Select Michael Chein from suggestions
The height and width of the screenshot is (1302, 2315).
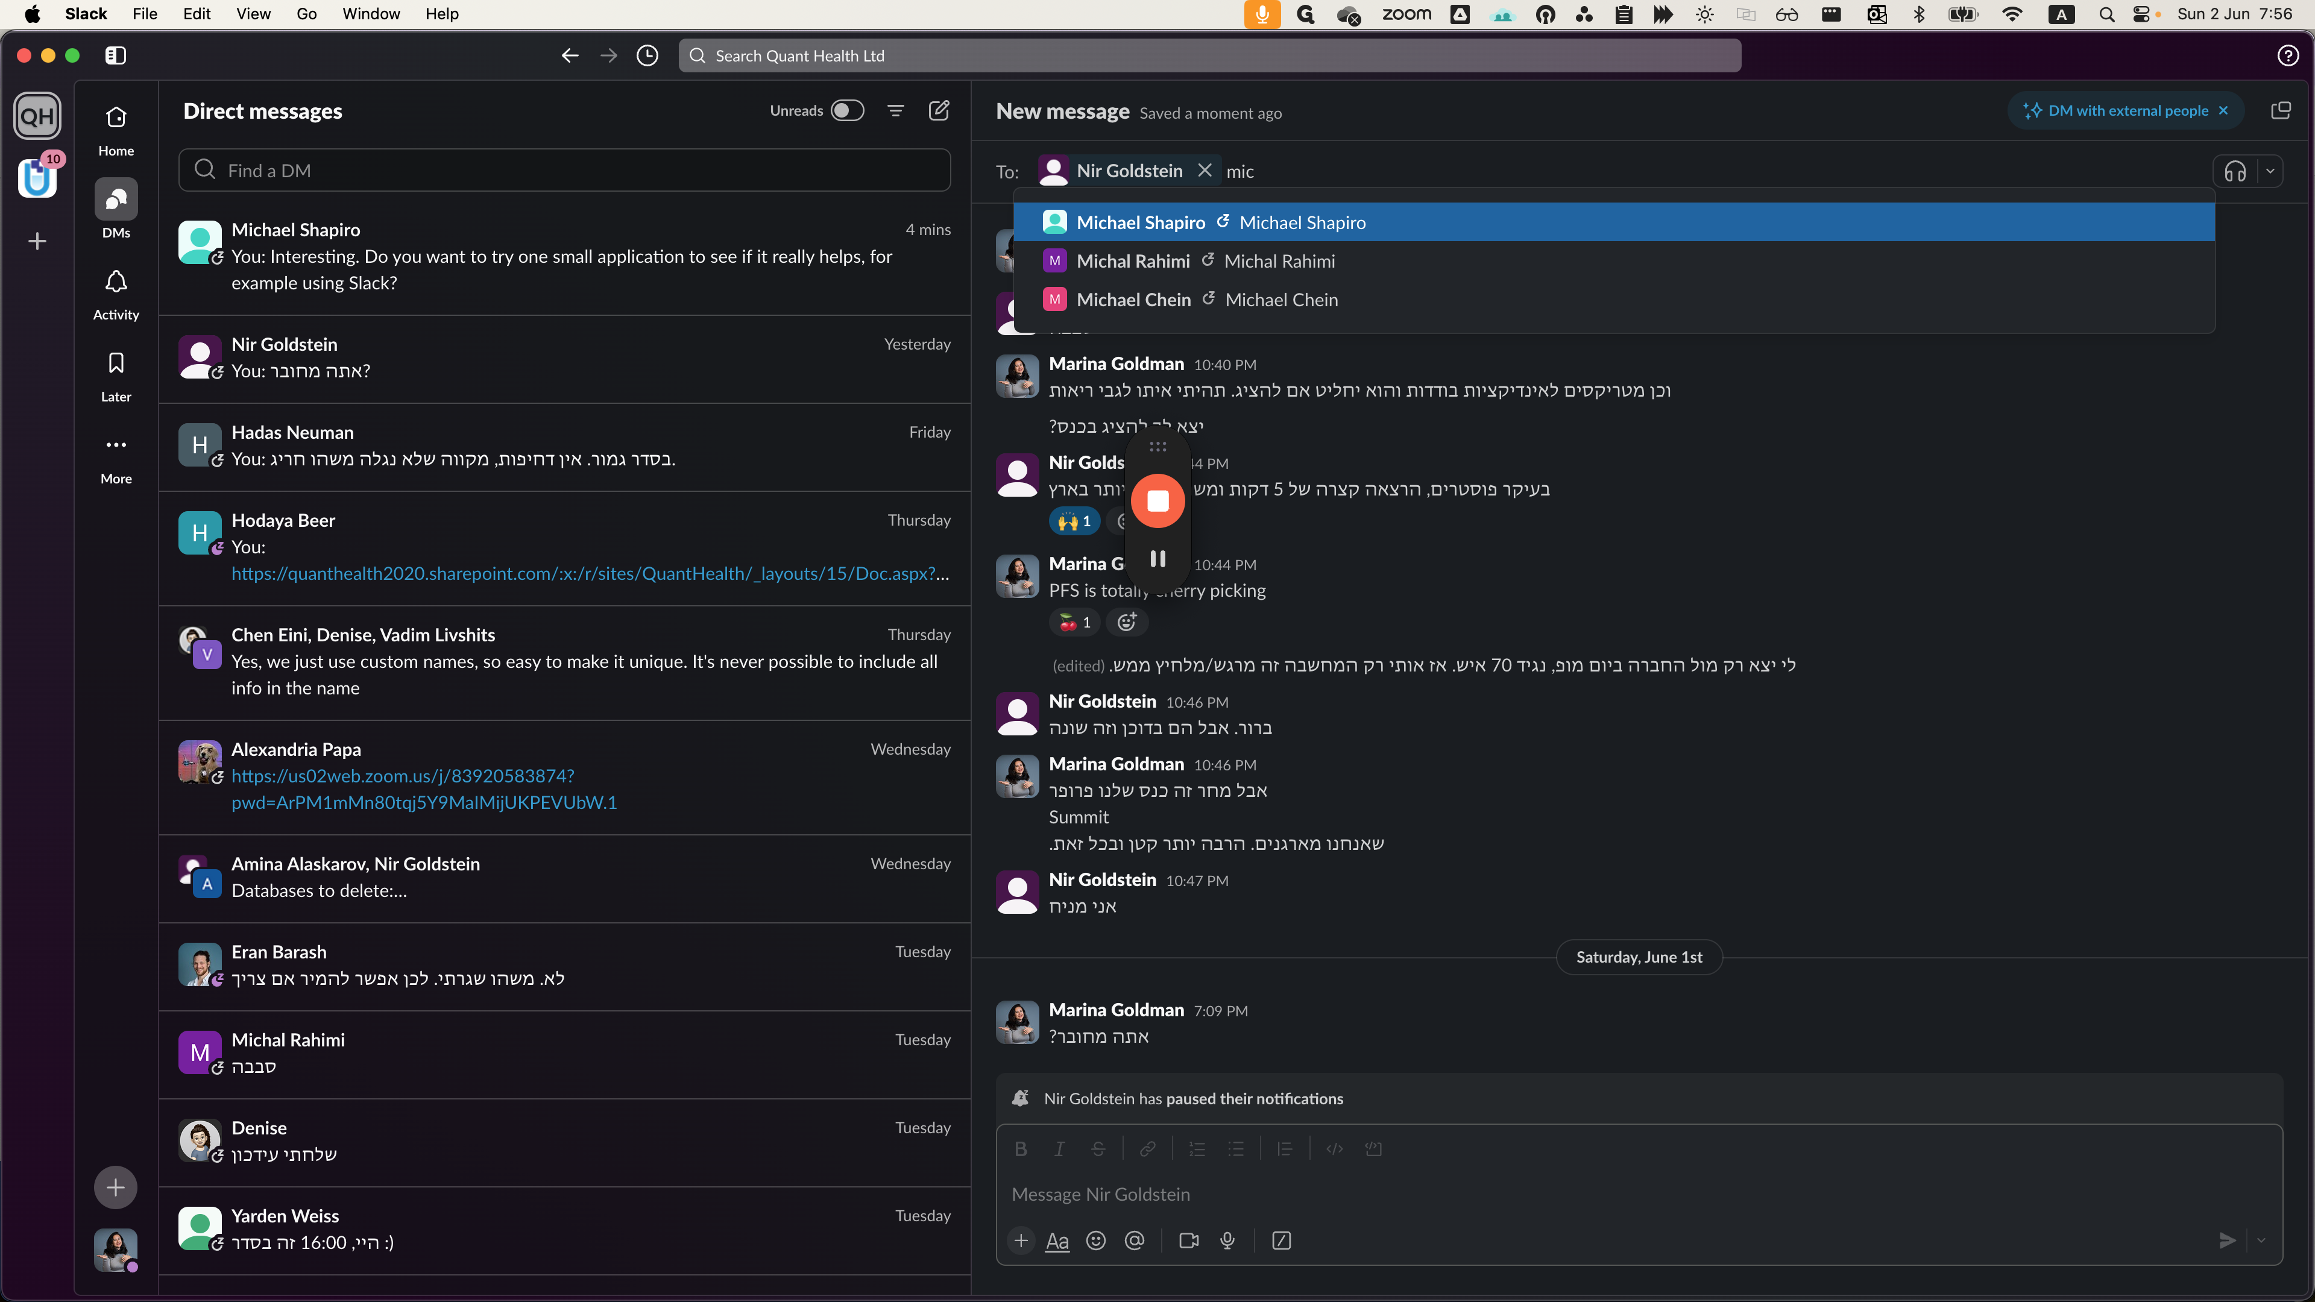(x=1614, y=299)
